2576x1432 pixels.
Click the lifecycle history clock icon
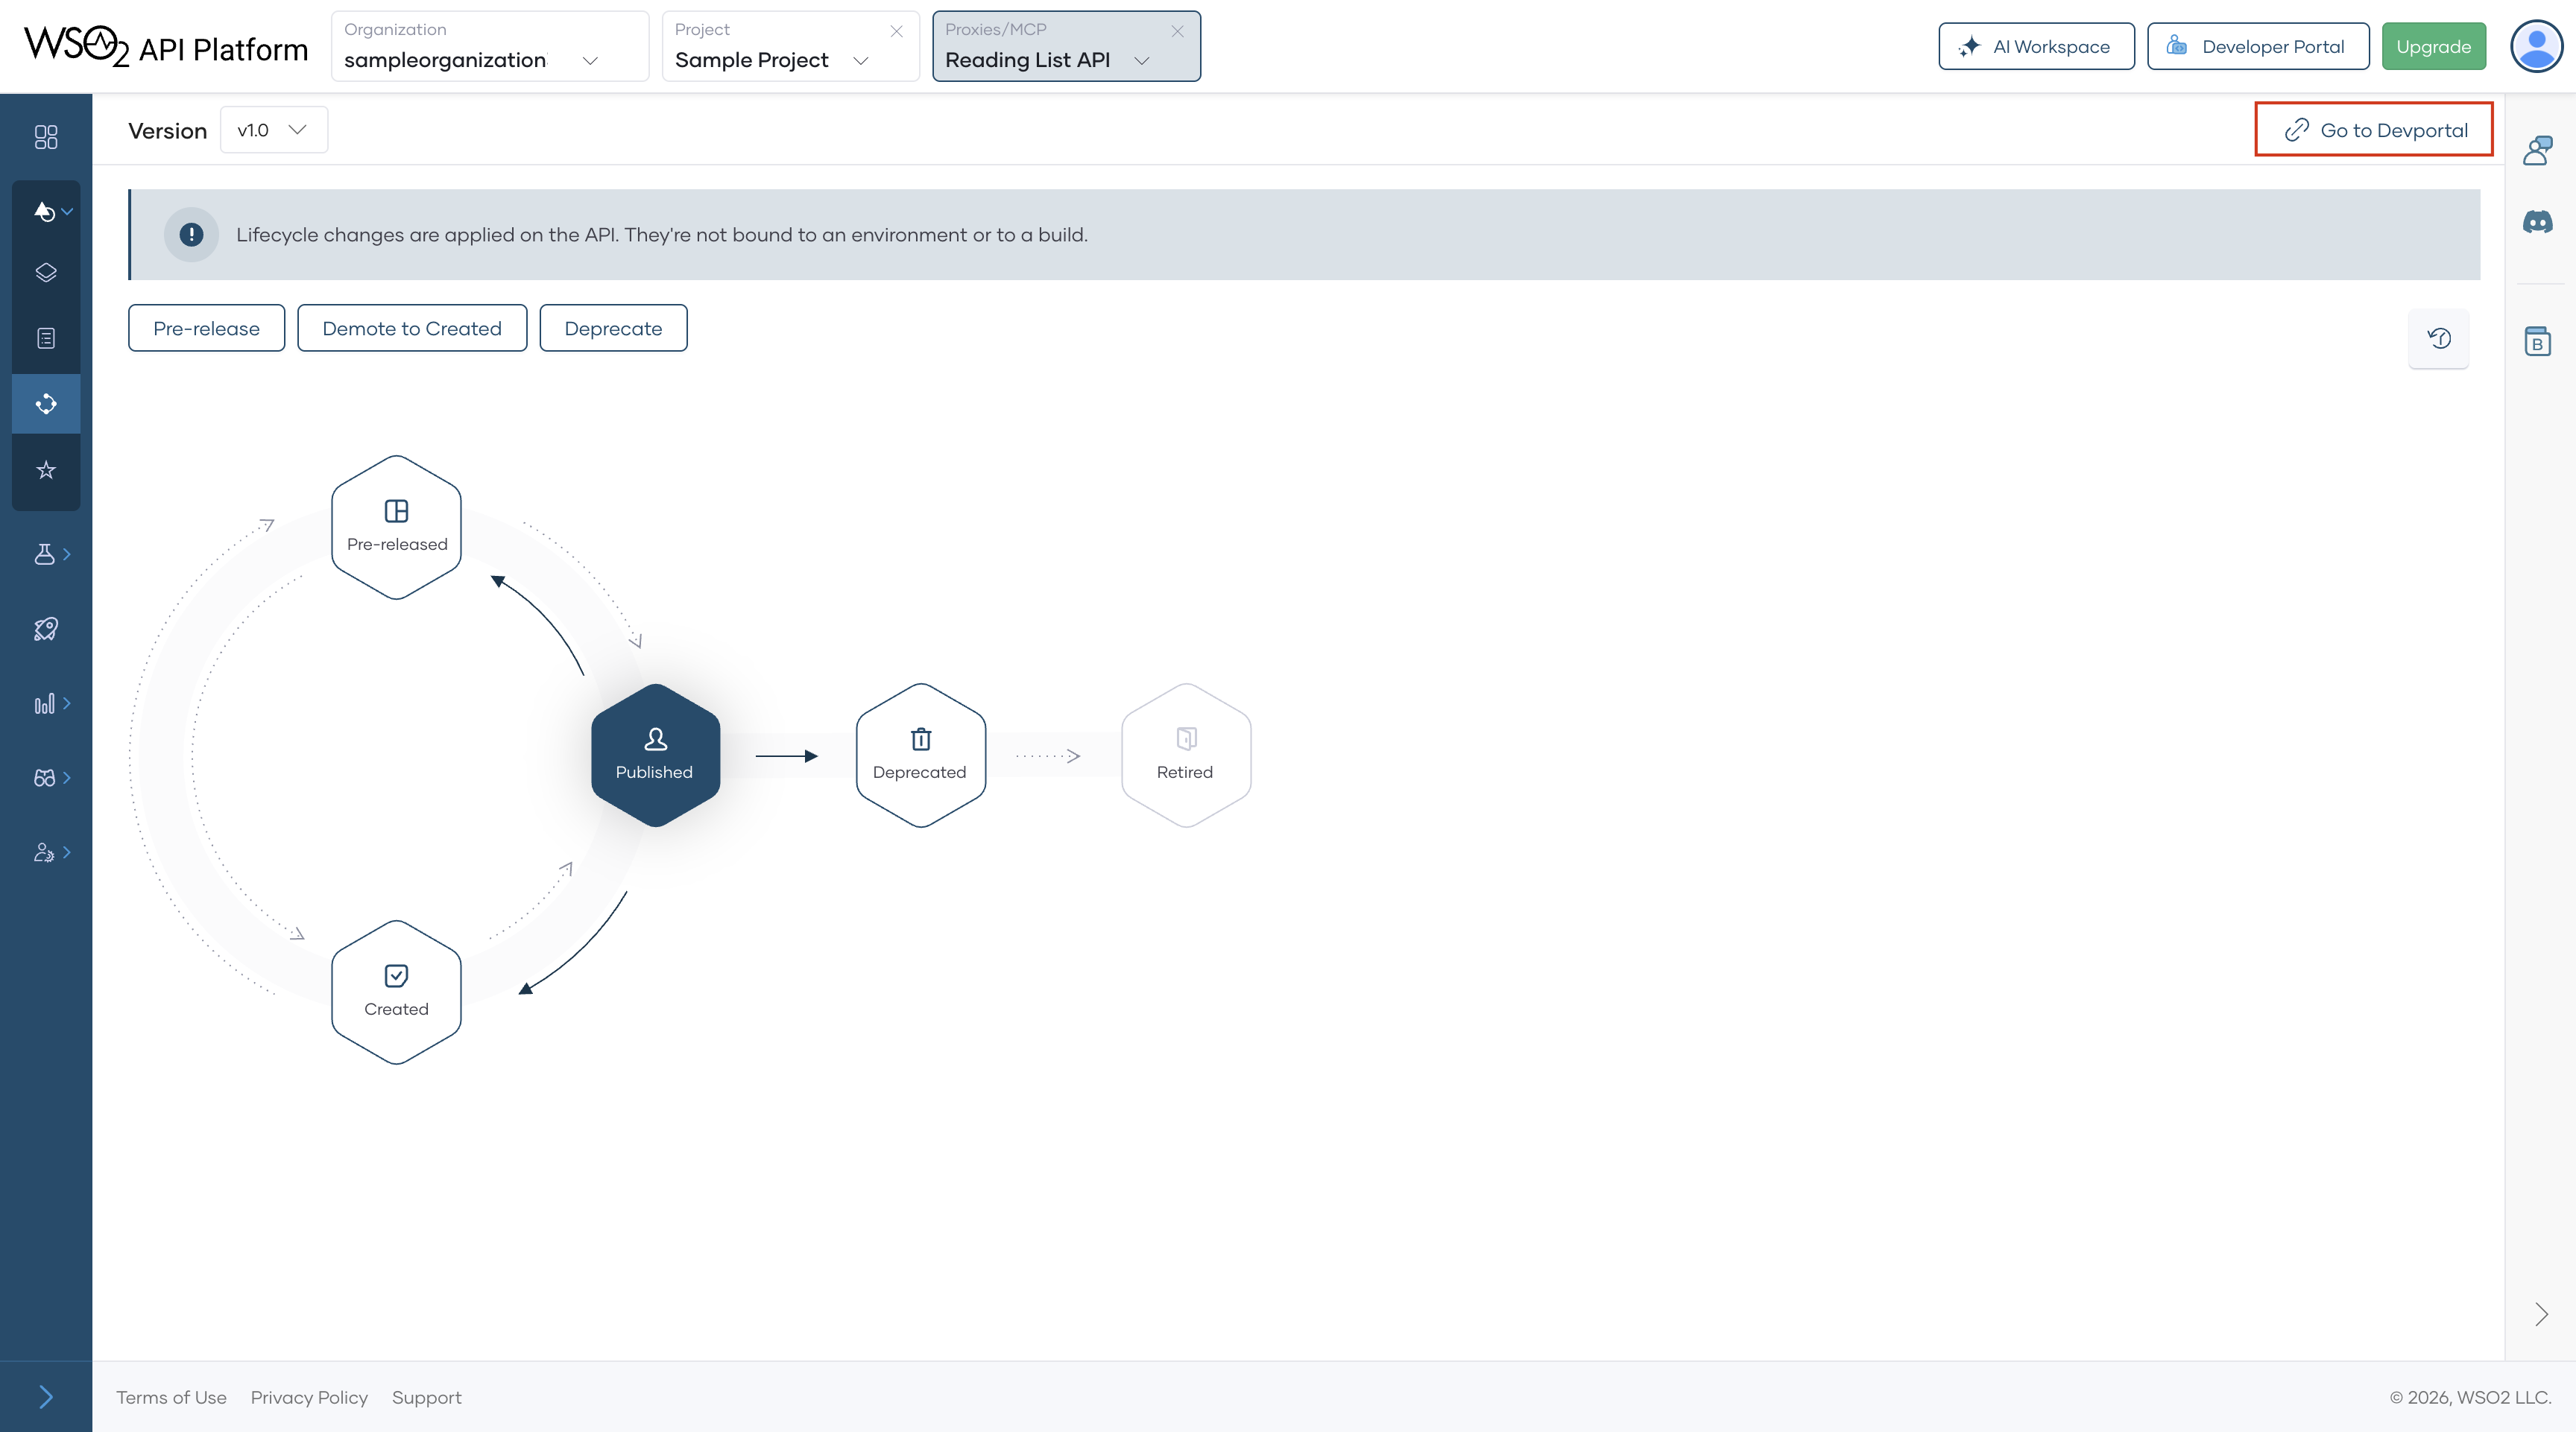click(2439, 339)
